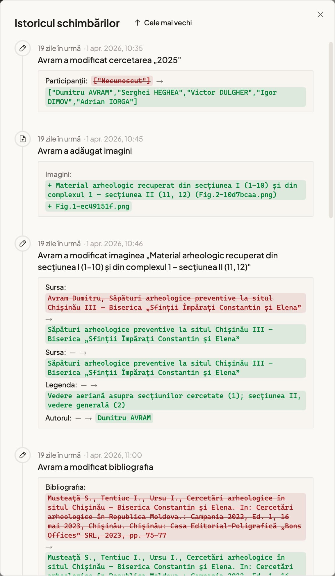Click the Dumitru AVRAM author value
Viewport: 335px width, 576px height.
(124, 418)
